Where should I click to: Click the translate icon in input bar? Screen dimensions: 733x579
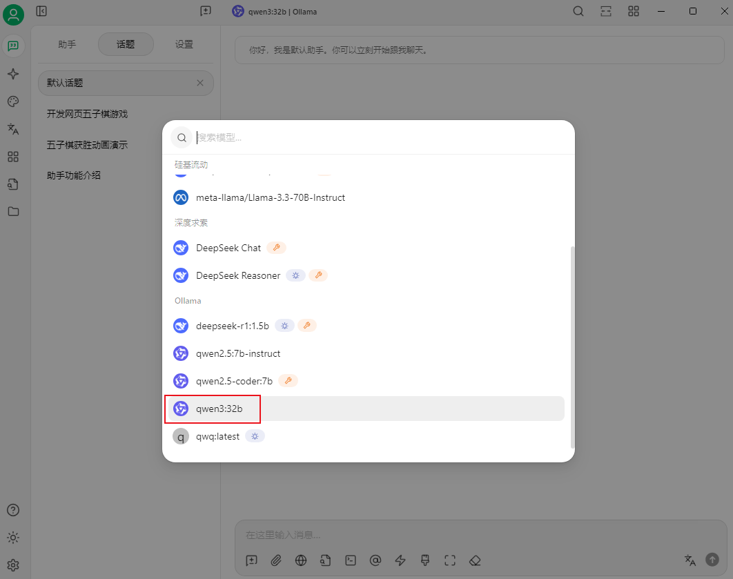click(690, 560)
